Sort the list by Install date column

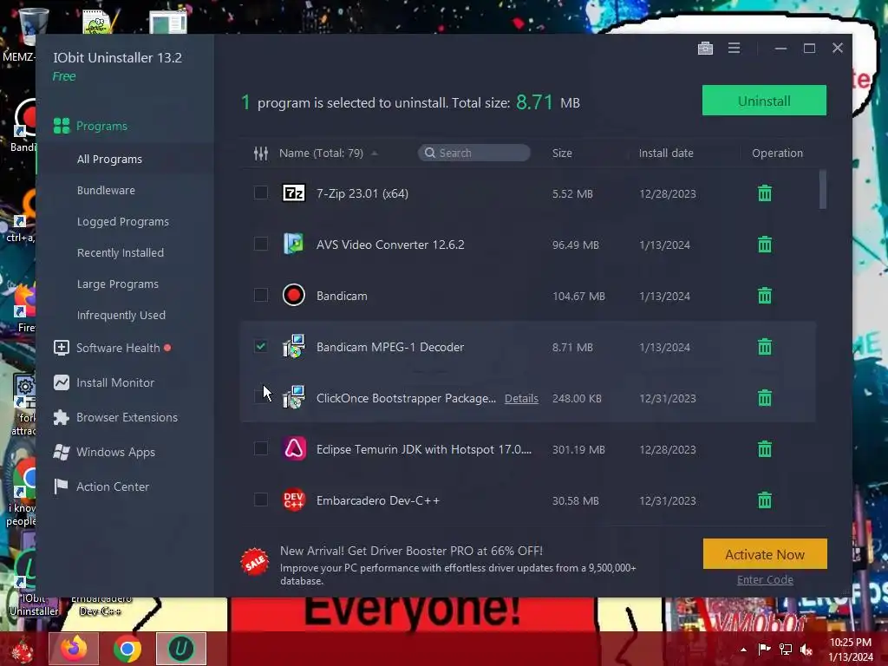666,153
